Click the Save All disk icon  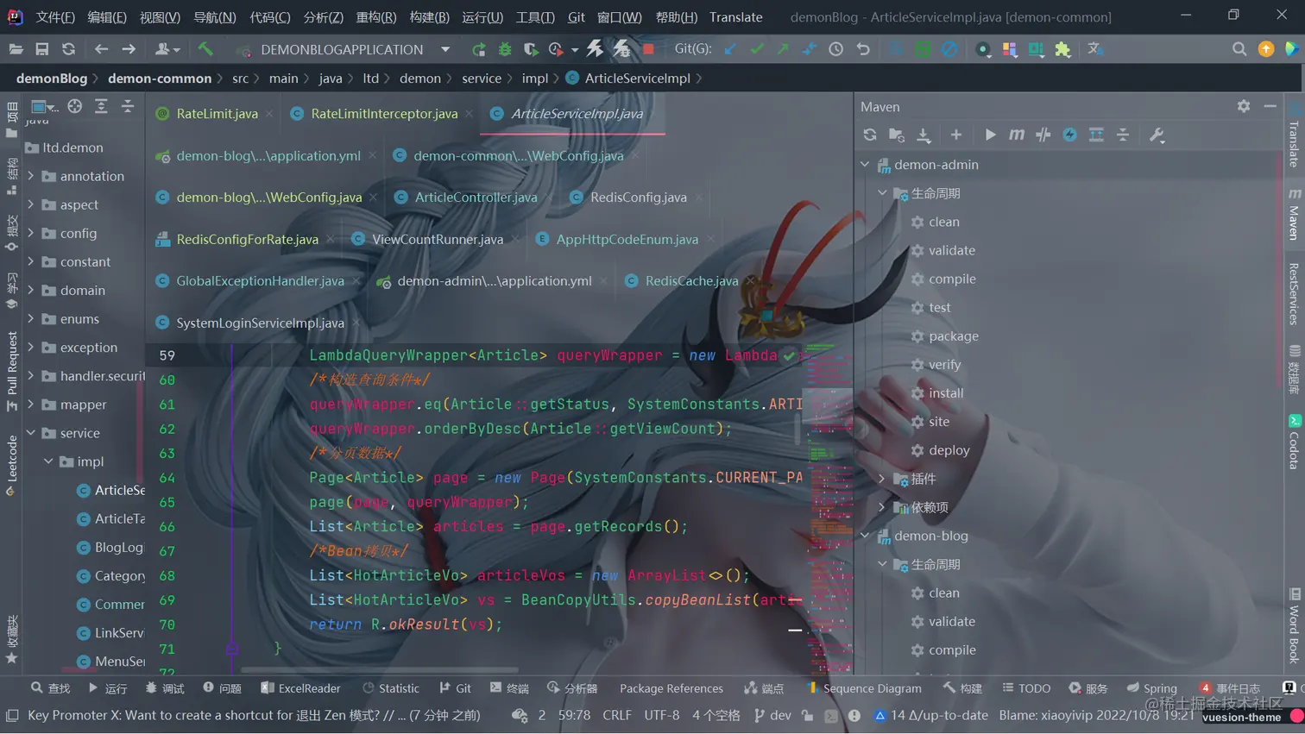41,49
